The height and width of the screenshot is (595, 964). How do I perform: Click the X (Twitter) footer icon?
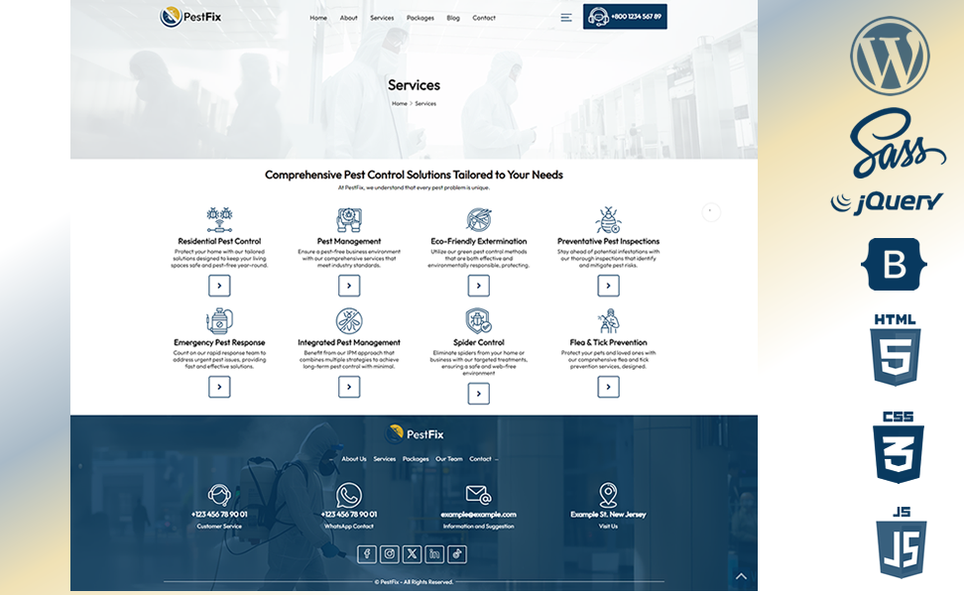point(413,554)
